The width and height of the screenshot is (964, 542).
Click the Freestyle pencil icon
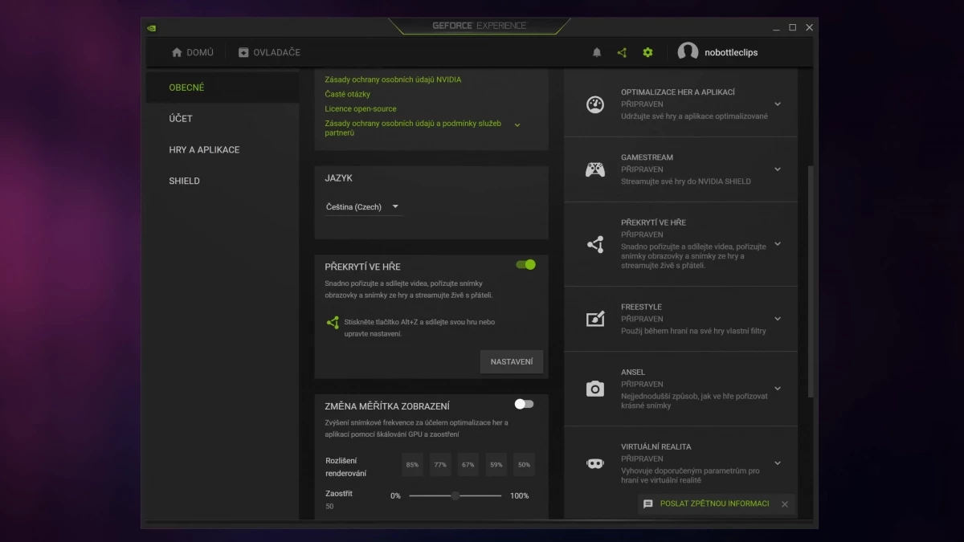coord(595,319)
